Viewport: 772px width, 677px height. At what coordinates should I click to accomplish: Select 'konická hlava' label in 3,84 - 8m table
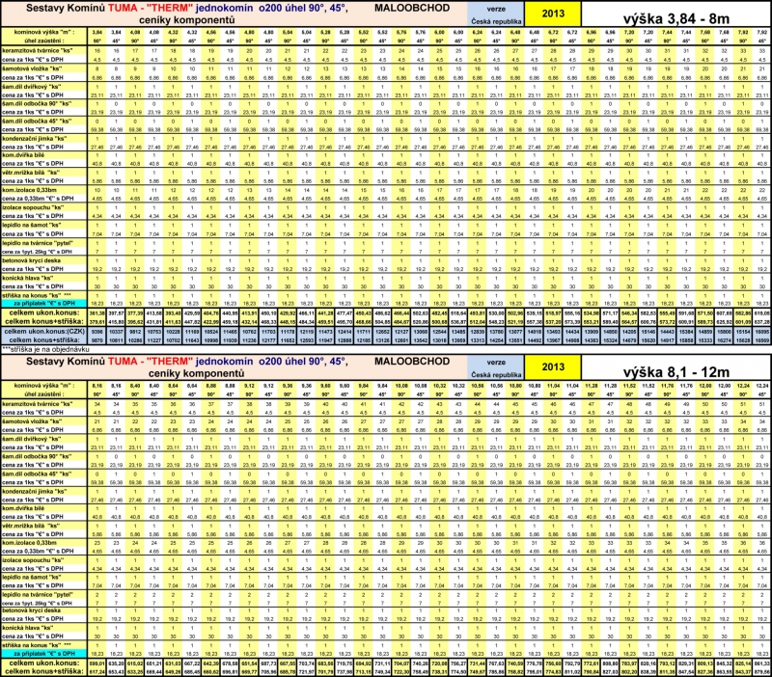click(27, 278)
